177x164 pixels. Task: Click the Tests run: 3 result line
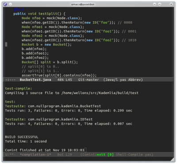click(x=69, y=111)
